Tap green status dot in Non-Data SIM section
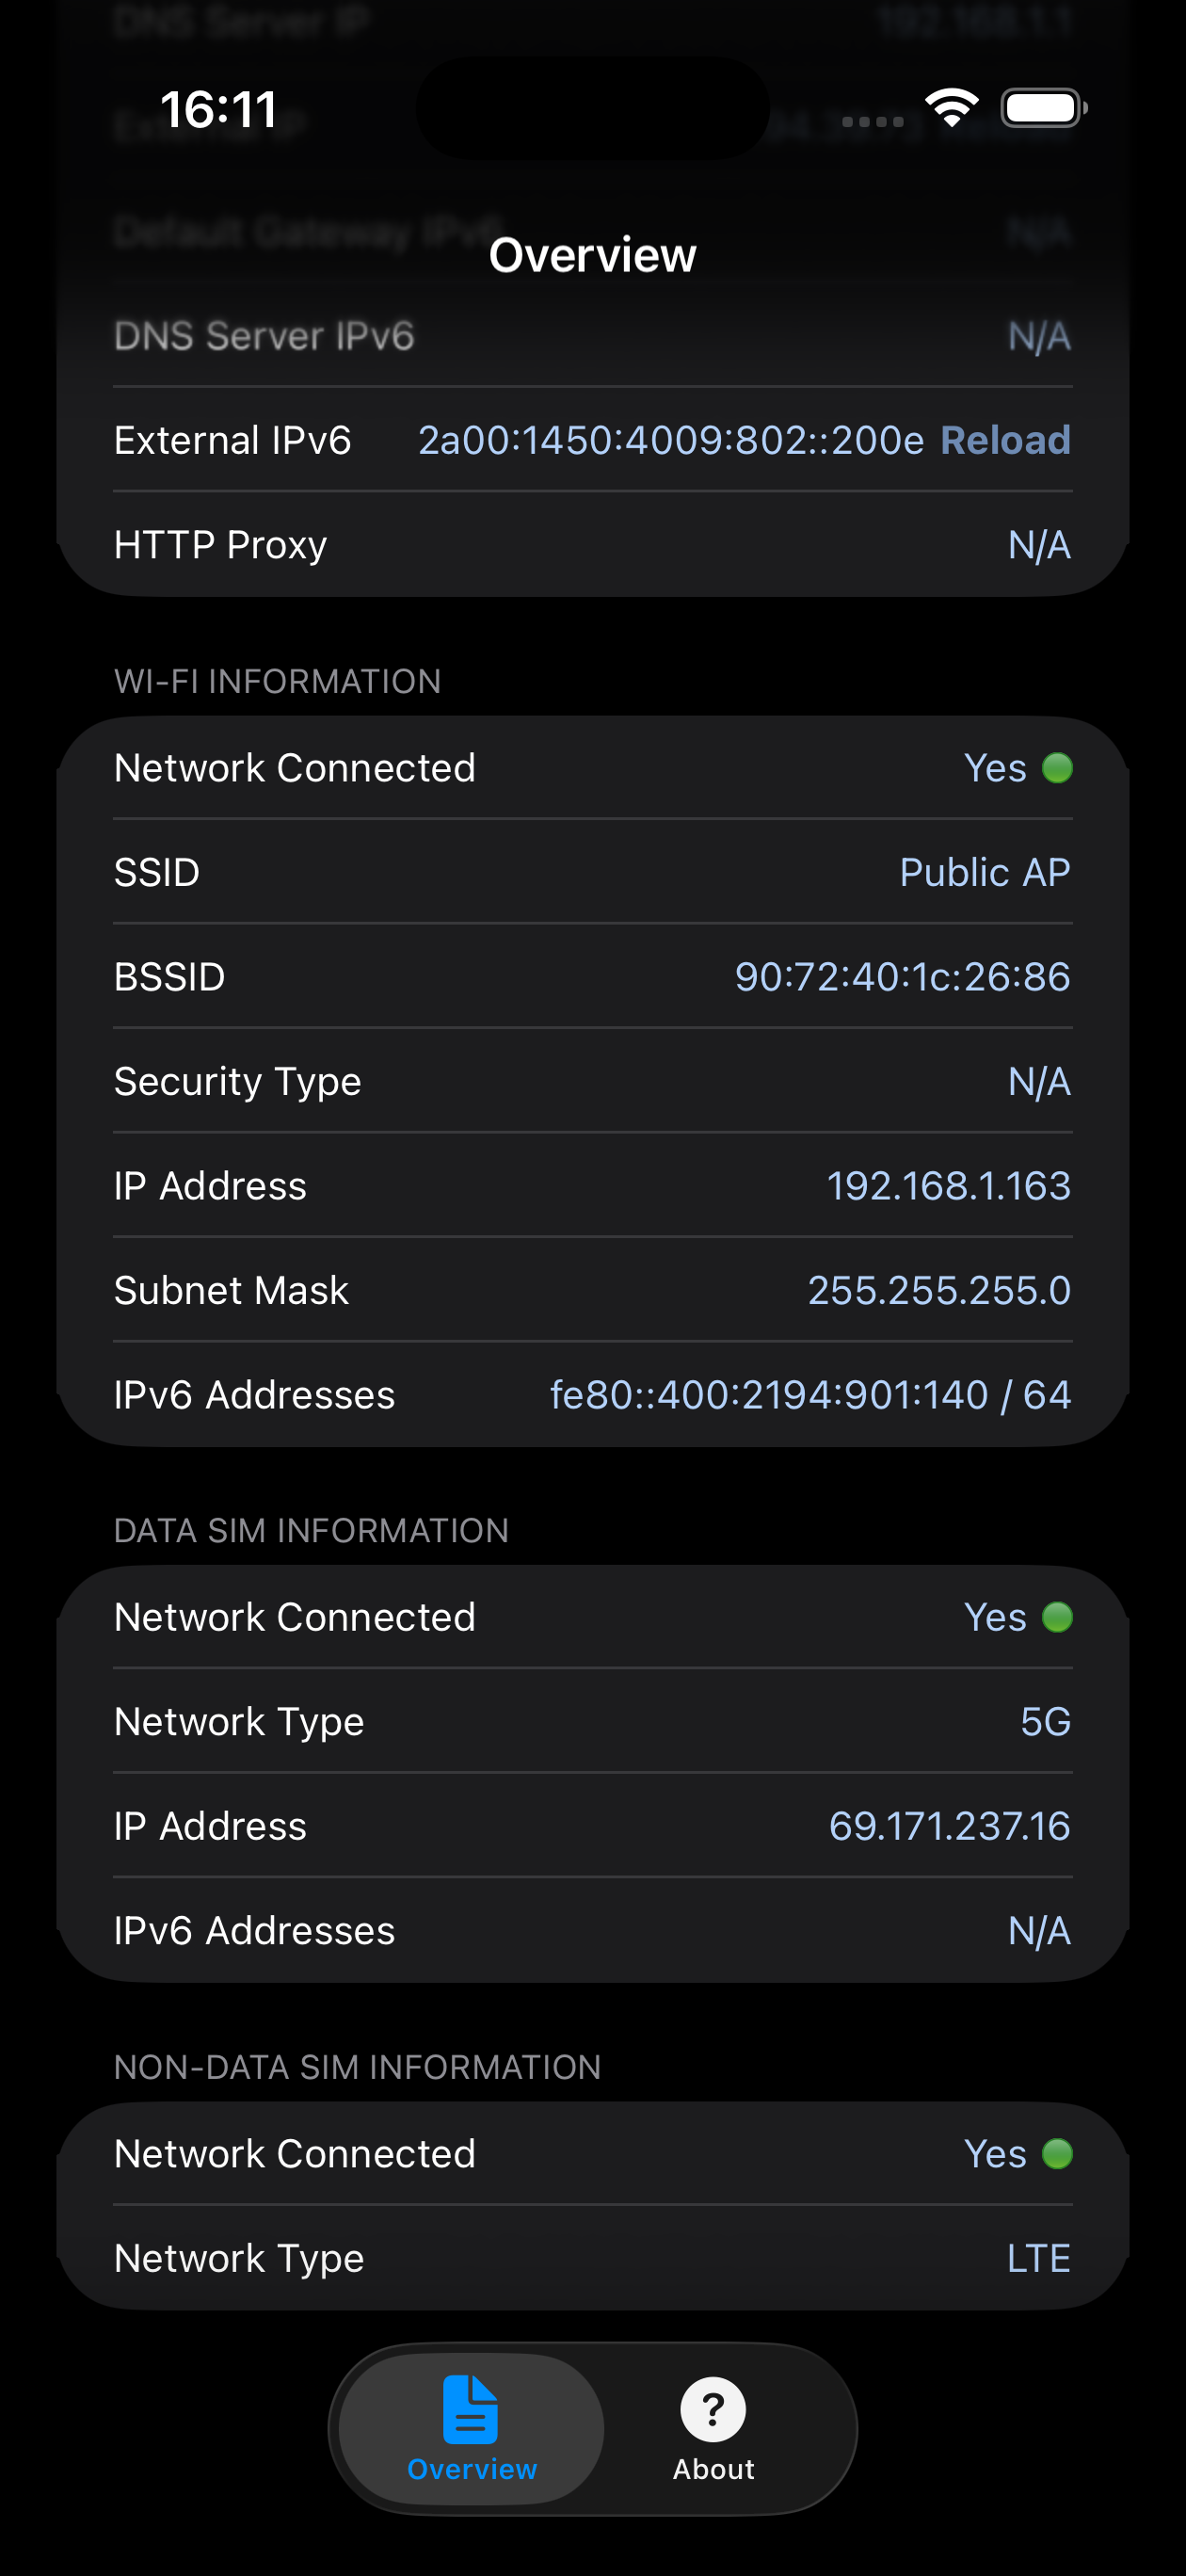This screenshot has width=1186, height=2576. coord(1057,2153)
